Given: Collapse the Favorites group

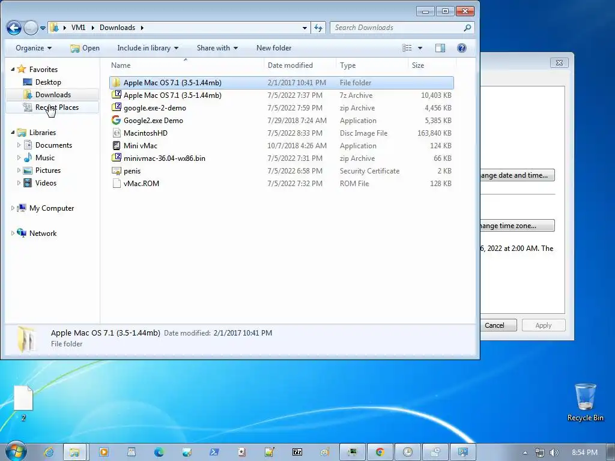Looking at the screenshot, I should coord(13,69).
